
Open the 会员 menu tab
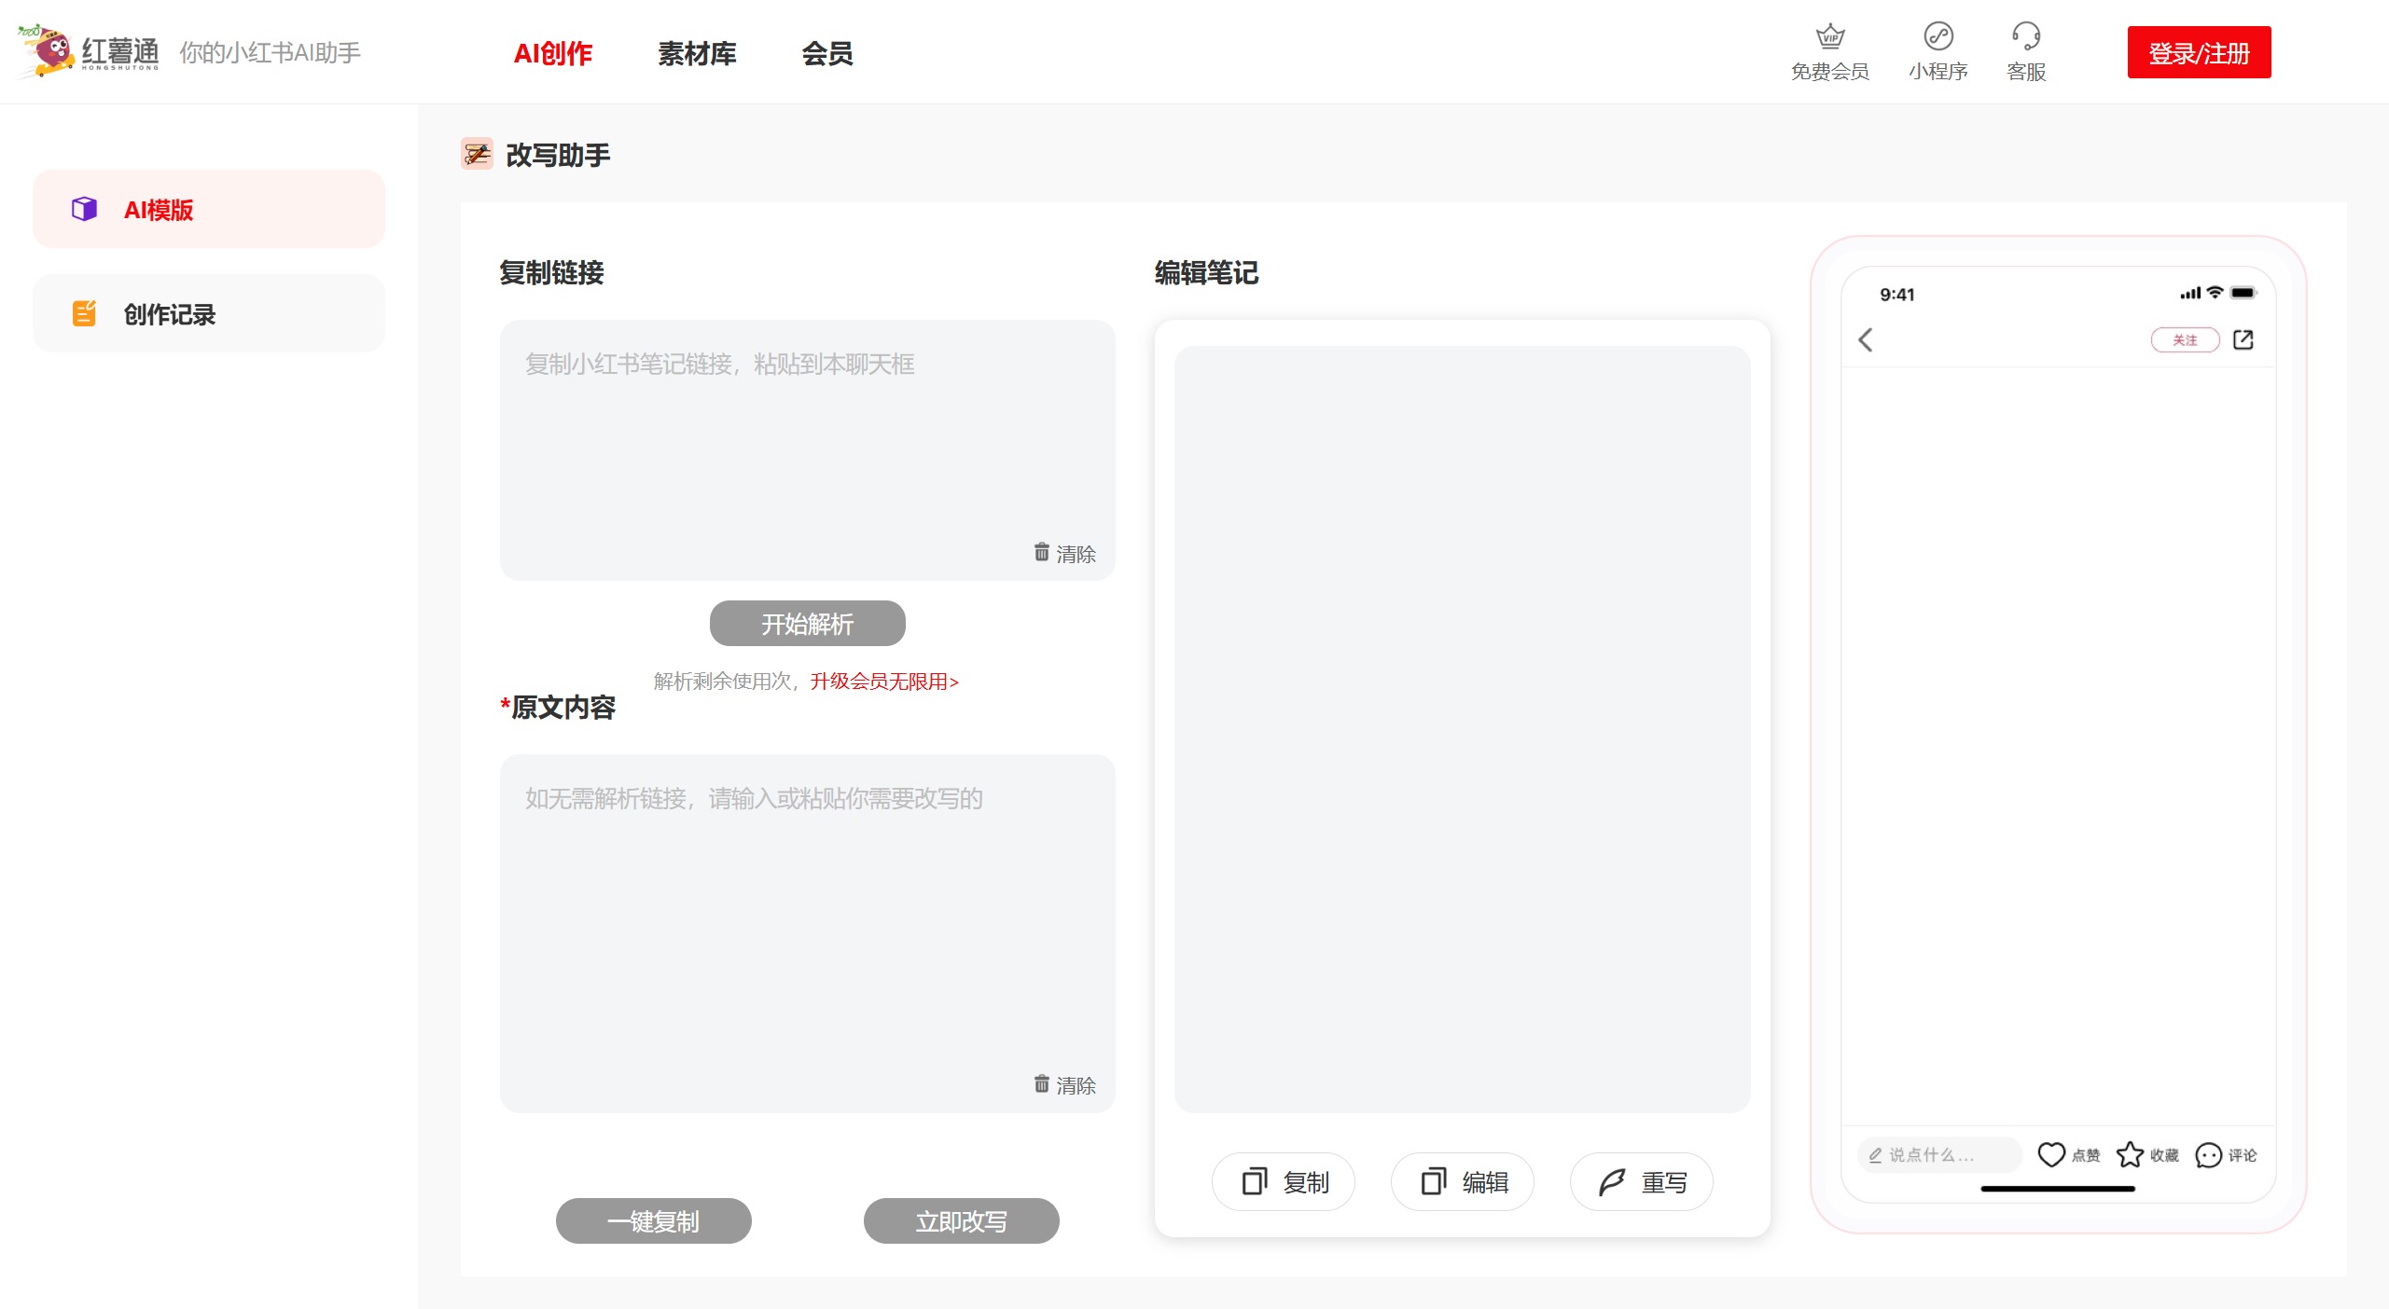826,53
